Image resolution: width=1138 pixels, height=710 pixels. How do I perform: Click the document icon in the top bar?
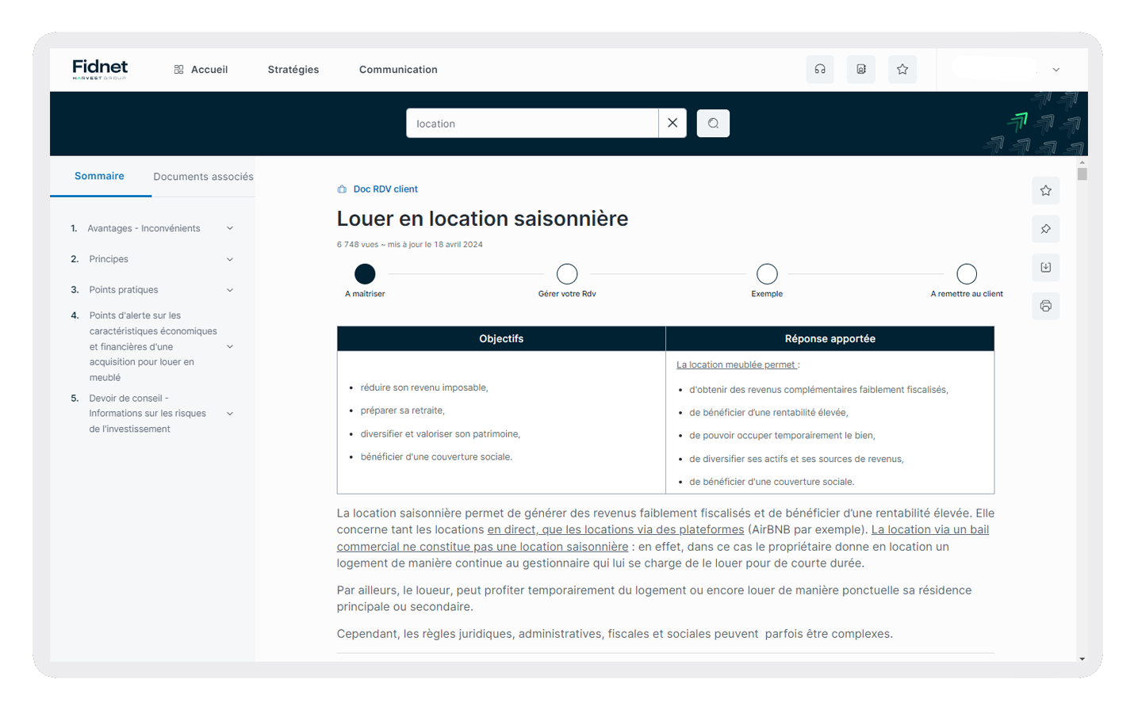point(861,69)
